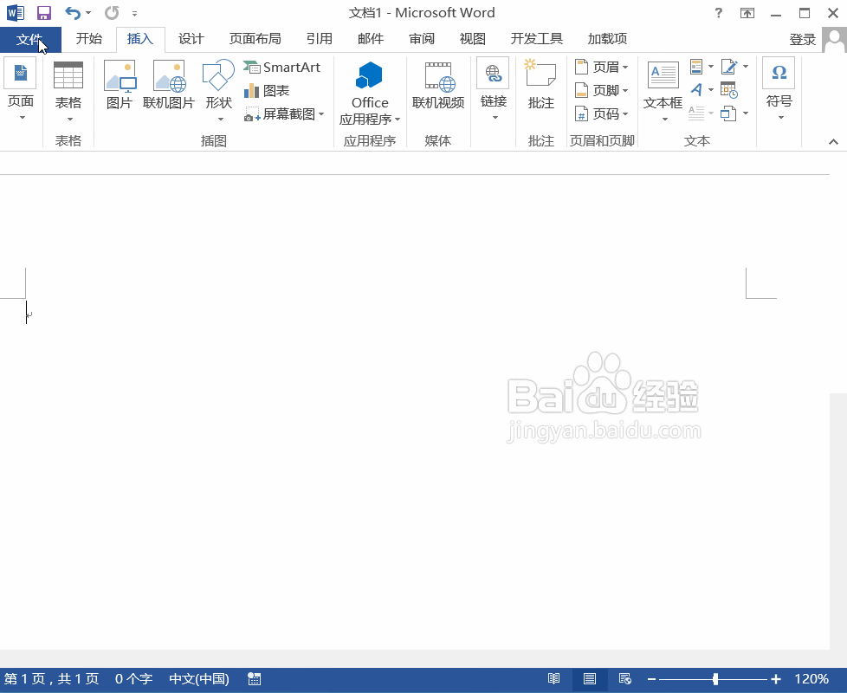Open the 链接 (Links) dropdown
This screenshot has width=847, height=693.
click(x=493, y=90)
